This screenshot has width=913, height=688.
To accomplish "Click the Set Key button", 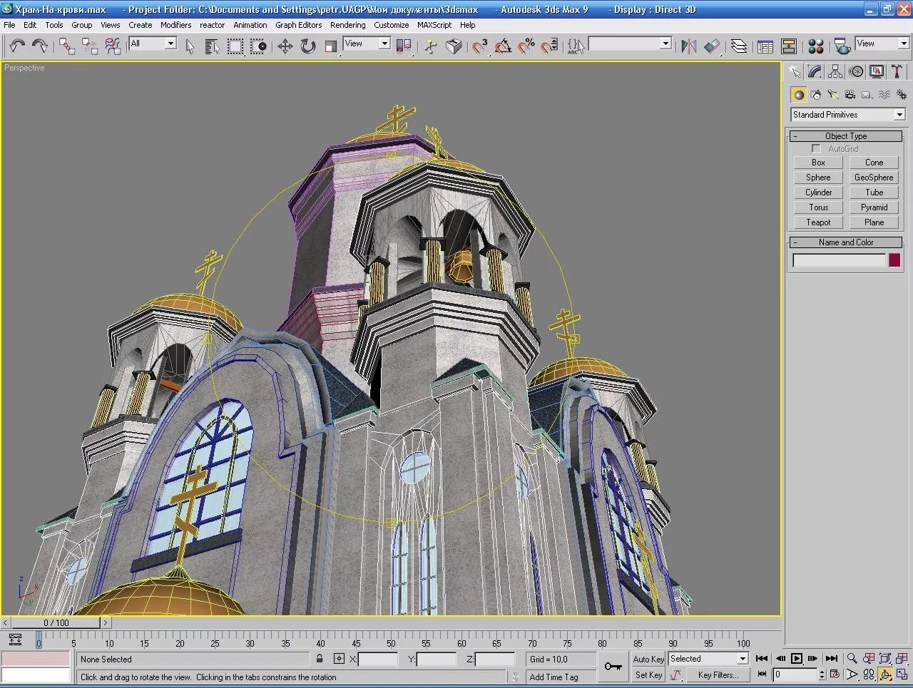I will [x=648, y=675].
